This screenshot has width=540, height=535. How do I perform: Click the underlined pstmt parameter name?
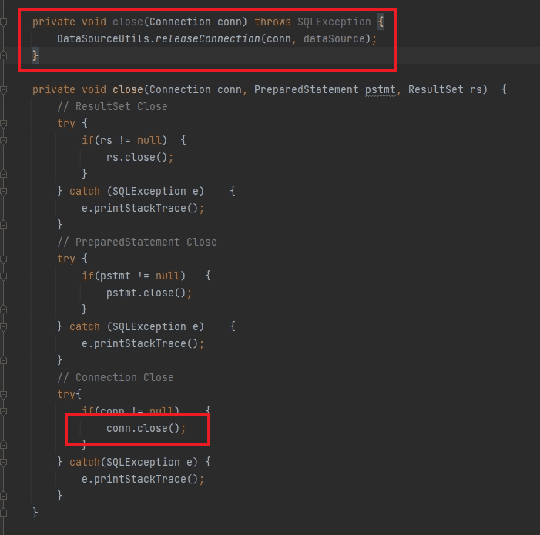pyautogui.click(x=381, y=90)
